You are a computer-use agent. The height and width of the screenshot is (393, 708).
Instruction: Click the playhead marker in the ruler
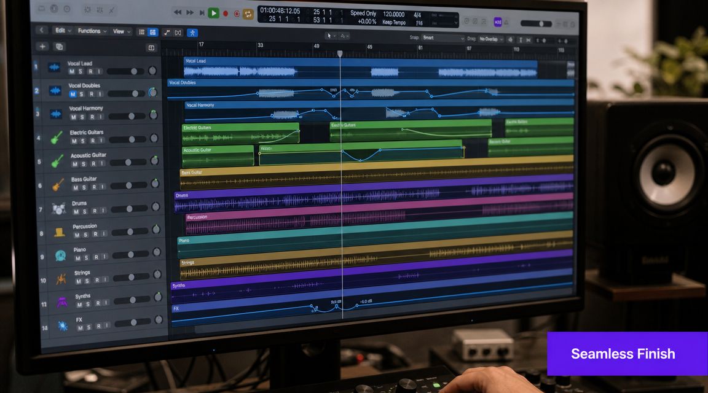(340, 53)
